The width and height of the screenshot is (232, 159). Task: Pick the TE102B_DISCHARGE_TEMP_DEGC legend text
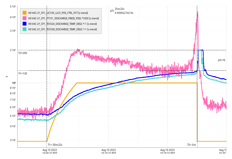(62, 29)
